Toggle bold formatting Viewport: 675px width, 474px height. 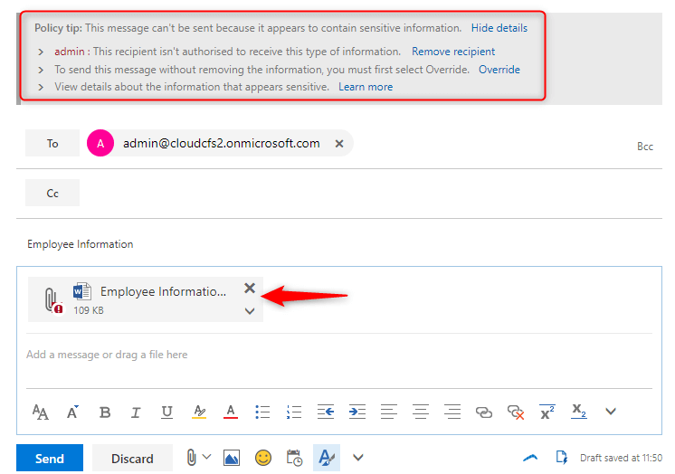coord(105,412)
